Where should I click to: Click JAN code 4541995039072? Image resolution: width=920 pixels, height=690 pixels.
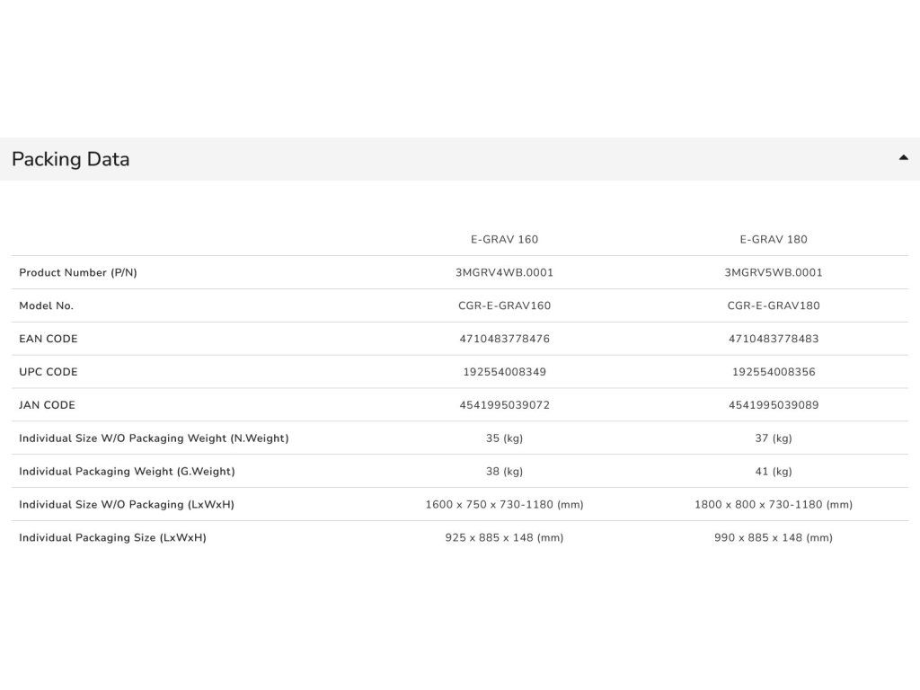(x=504, y=405)
